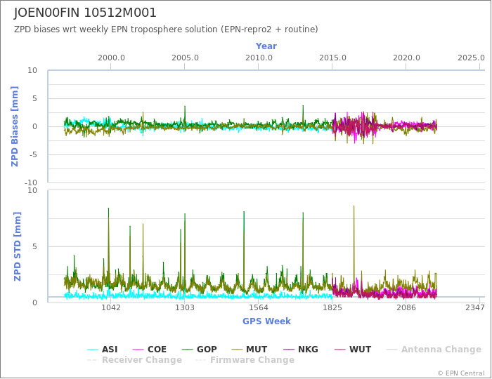This screenshot has height=379, width=492.
Task: Click the GPS week 2086 tick label
Action: coord(406,307)
